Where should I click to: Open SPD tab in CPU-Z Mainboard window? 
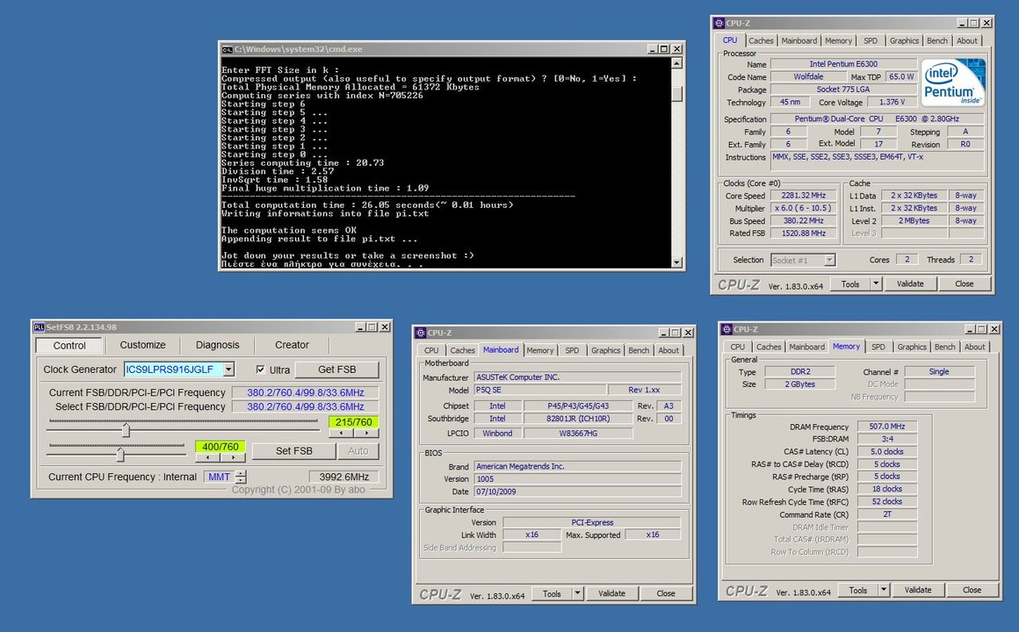coord(572,350)
